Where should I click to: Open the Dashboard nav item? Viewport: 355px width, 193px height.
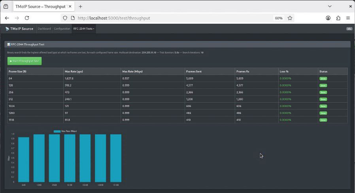pos(44,29)
